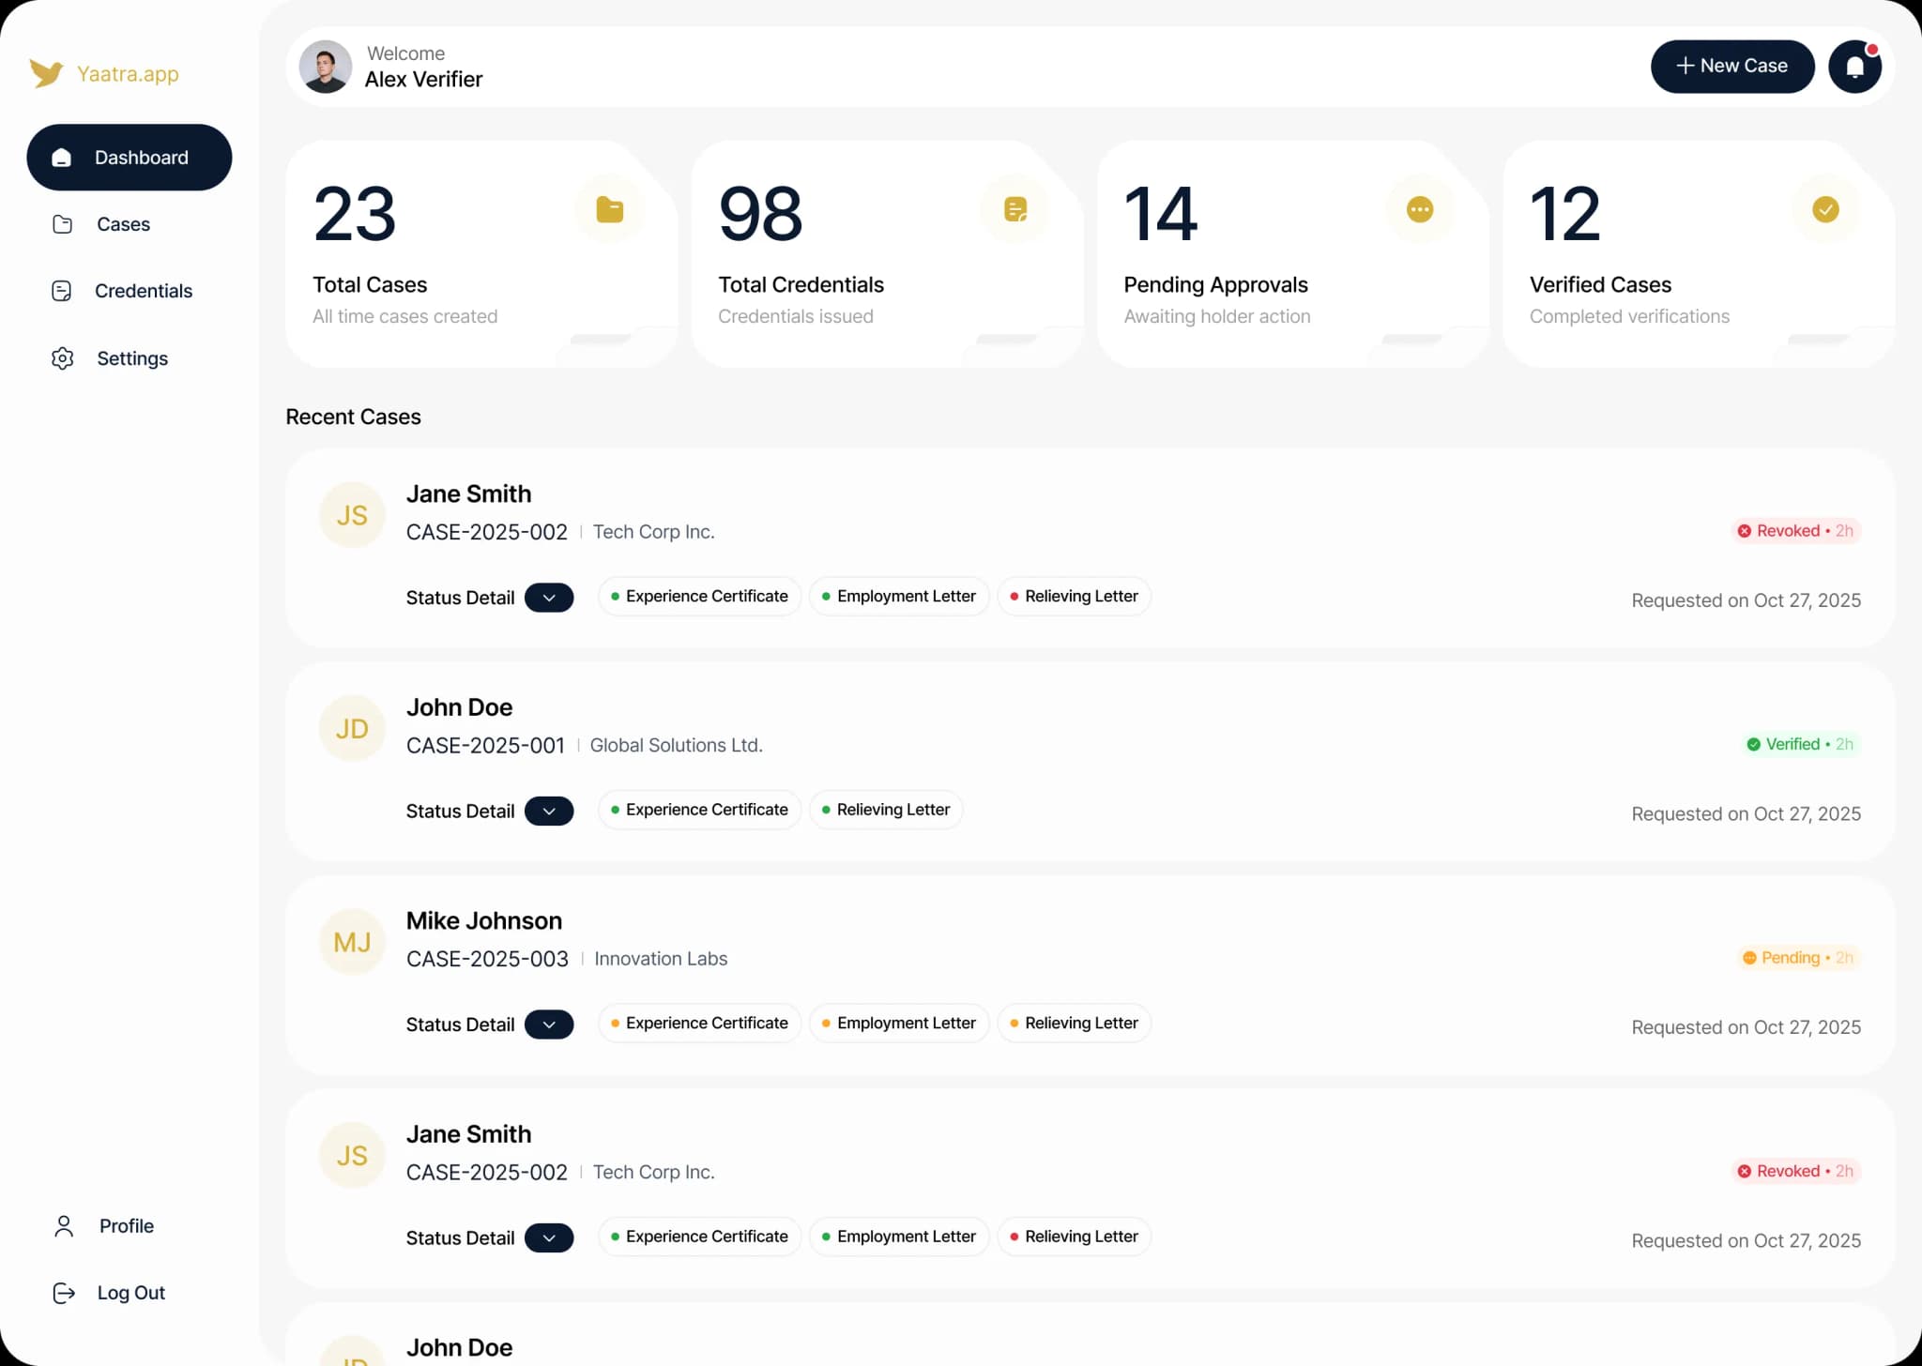Click the Pending status badge for Mike Johnson
The width and height of the screenshot is (1922, 1366).
coord(1798,958)
